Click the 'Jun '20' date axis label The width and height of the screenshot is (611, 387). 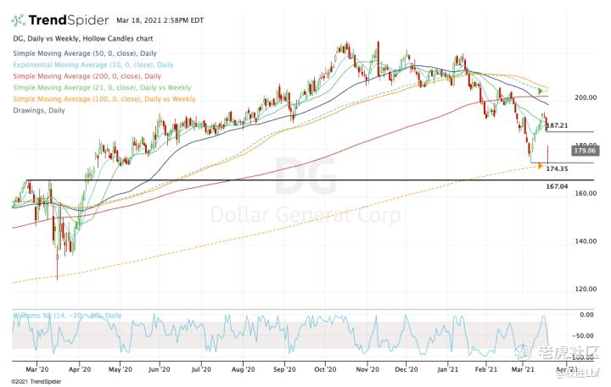tap(160, 368)
